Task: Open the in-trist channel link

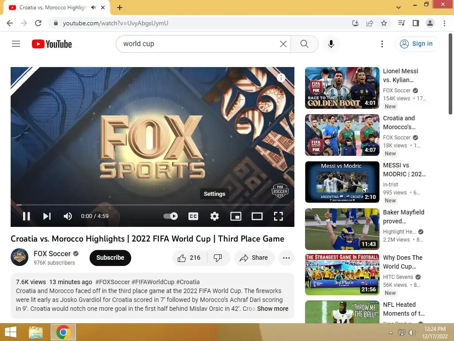Action: [x=391, y=184]
